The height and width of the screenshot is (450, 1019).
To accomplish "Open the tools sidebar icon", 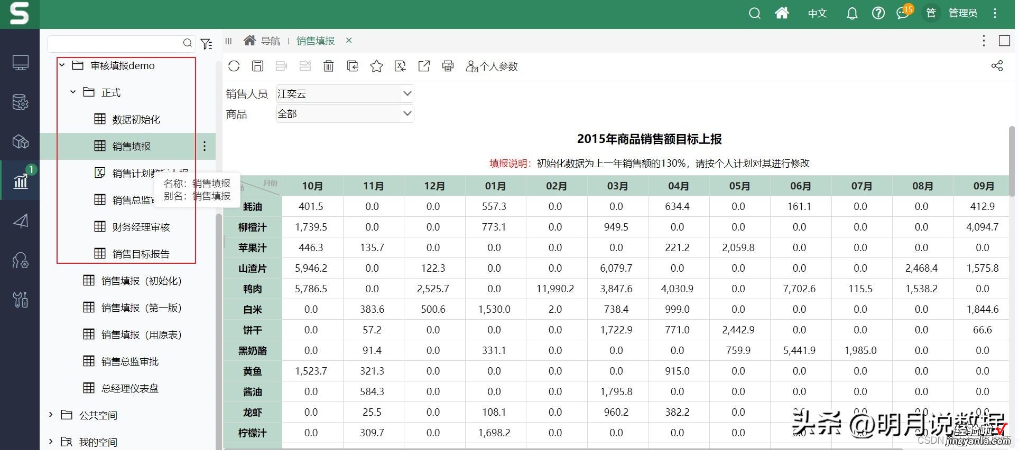I will [20, 300].
